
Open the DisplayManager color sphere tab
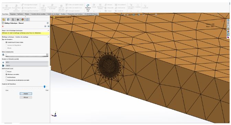tap(23, 20)
